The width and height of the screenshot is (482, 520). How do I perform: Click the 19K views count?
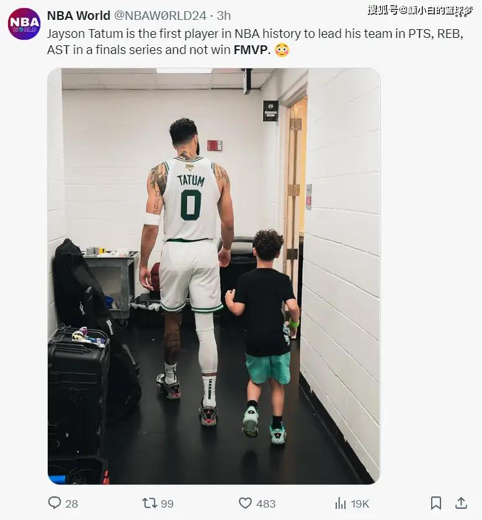tap(360, 504)
